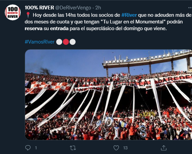Open the #River hashtag link

(129, 15)
